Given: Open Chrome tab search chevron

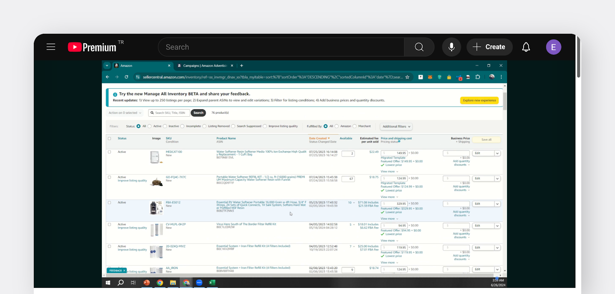Looking at the screenshot, I should coord(107,66).
